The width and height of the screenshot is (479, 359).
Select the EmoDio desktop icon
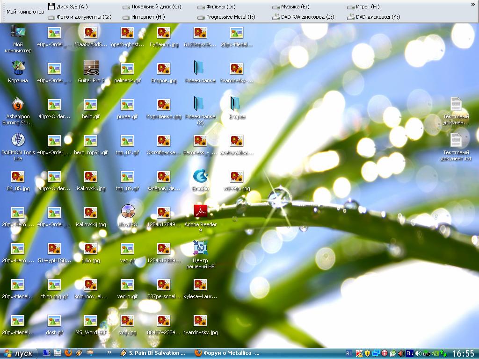pyautogui.click(x=200, y=176)
